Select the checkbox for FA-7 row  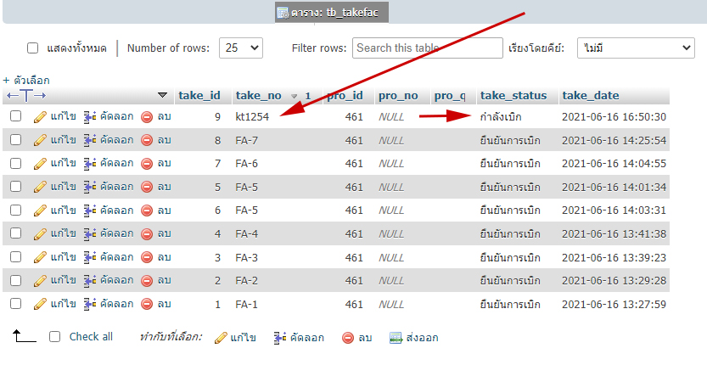pos(16,140)
